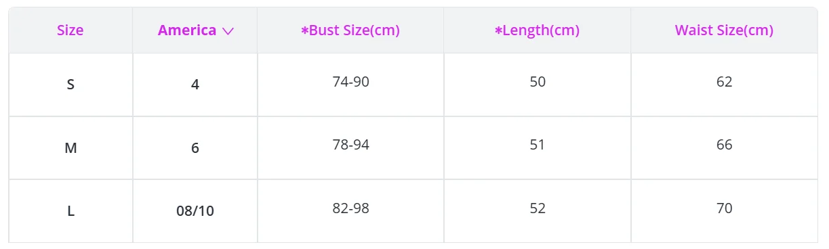Screen dimensions: 829x249
Task: Click the length value 52
Action: pyautogui.click(x=538, y=208)
